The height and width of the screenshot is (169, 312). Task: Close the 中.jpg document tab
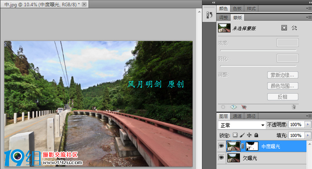point(84,4)
